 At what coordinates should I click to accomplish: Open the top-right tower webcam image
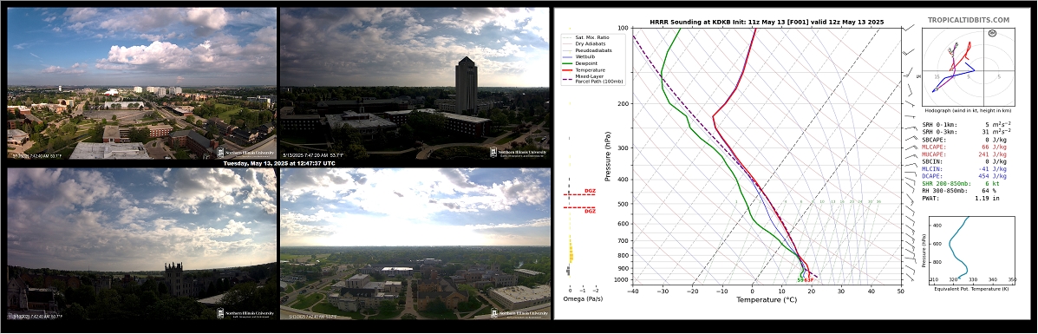tap(415, 83)
